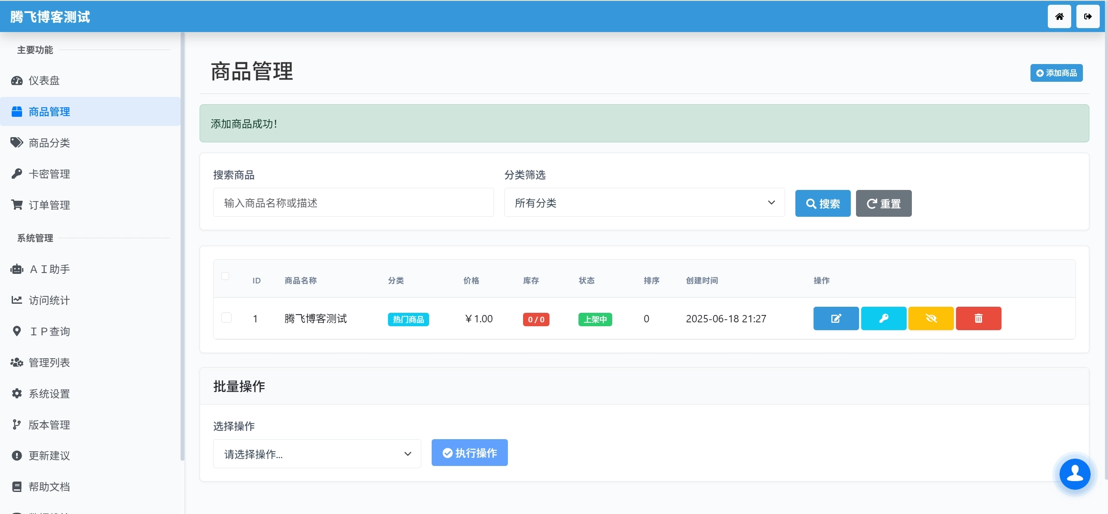1108x514 pixels.
Task: Click the update suggestions exclamation icon
Action: click(x=17, y=456)
